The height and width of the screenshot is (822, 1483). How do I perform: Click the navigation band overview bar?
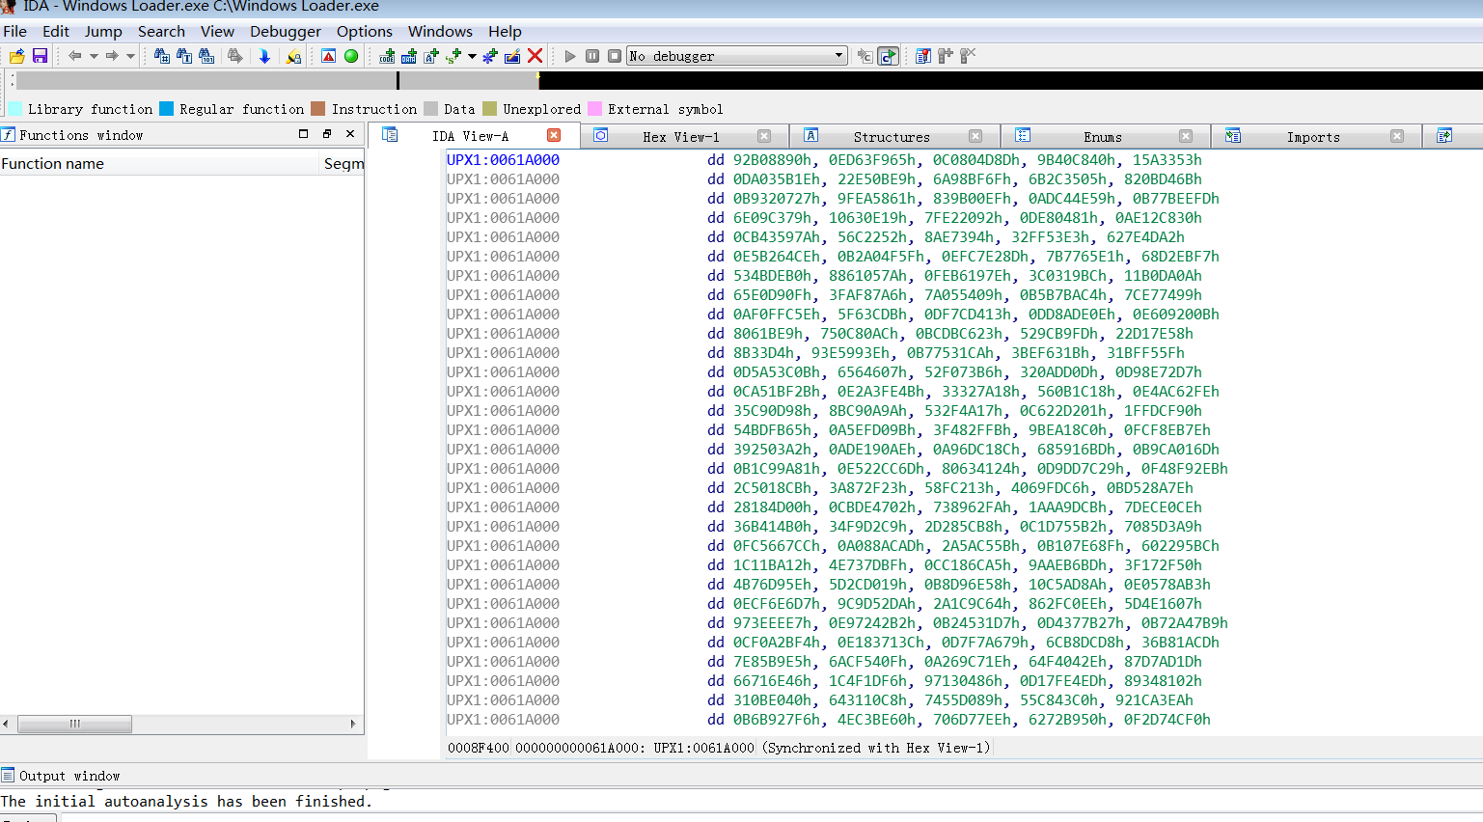[749, 80]
